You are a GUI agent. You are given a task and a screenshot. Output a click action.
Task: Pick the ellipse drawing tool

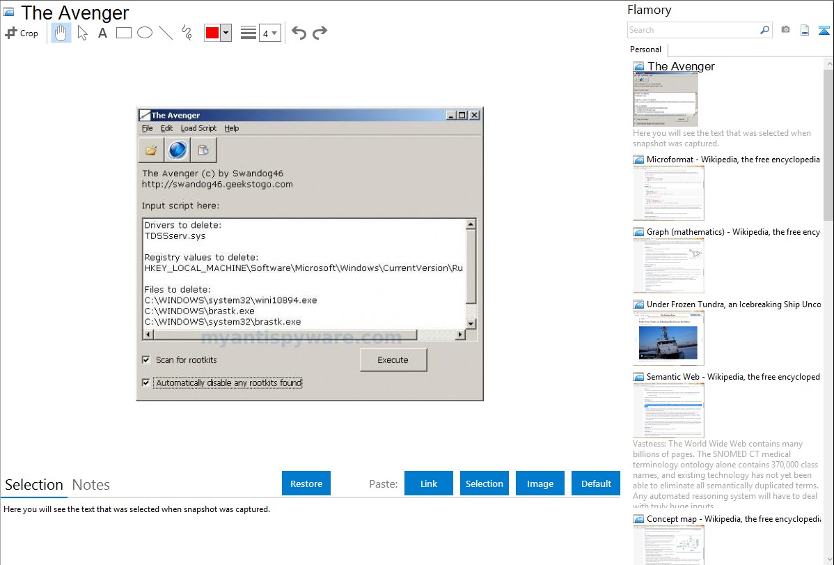[x=145, y=33]
